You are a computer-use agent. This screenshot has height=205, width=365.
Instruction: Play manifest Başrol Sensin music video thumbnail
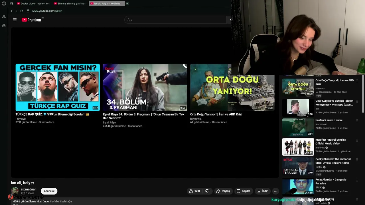(x=298, y=147)
